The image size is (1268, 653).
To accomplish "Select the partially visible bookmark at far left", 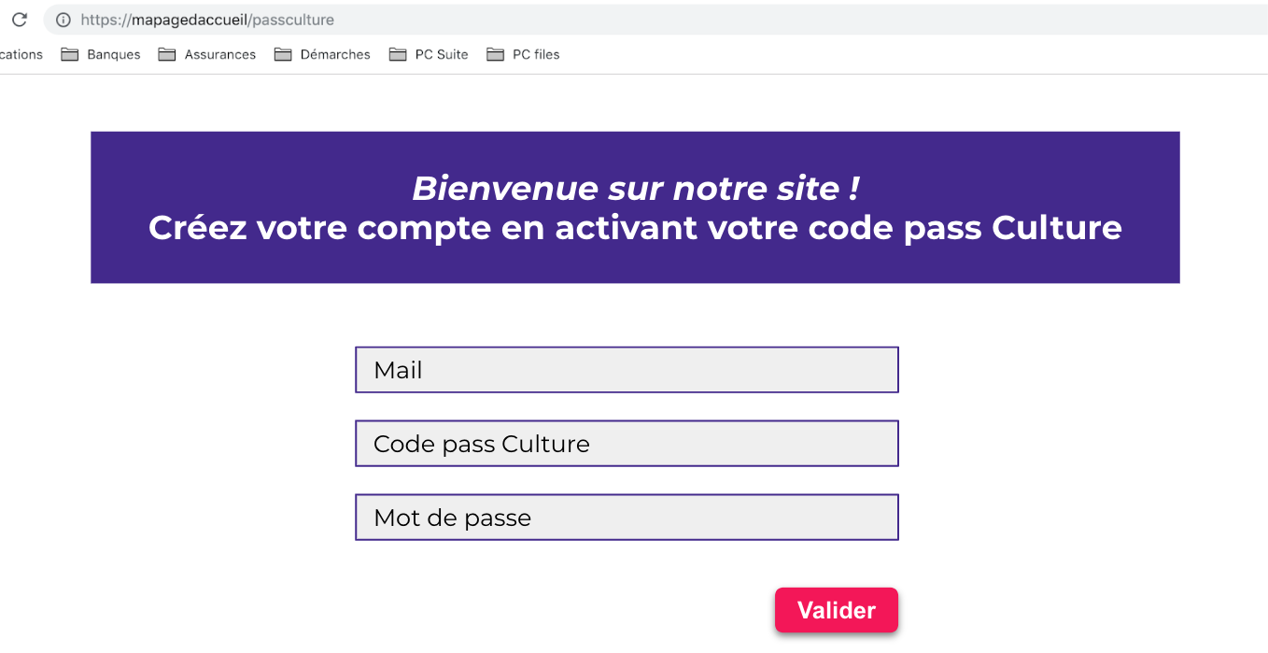I will point(21,54).
